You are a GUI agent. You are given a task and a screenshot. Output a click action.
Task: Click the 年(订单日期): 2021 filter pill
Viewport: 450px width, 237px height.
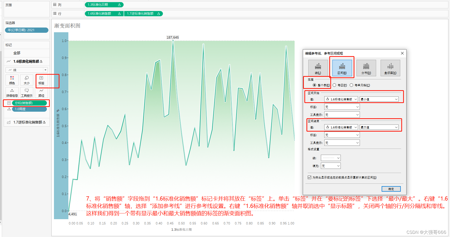(x=27, y=30)
